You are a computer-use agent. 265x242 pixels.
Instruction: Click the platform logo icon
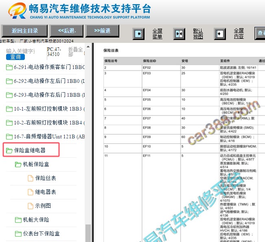point(18,11)
